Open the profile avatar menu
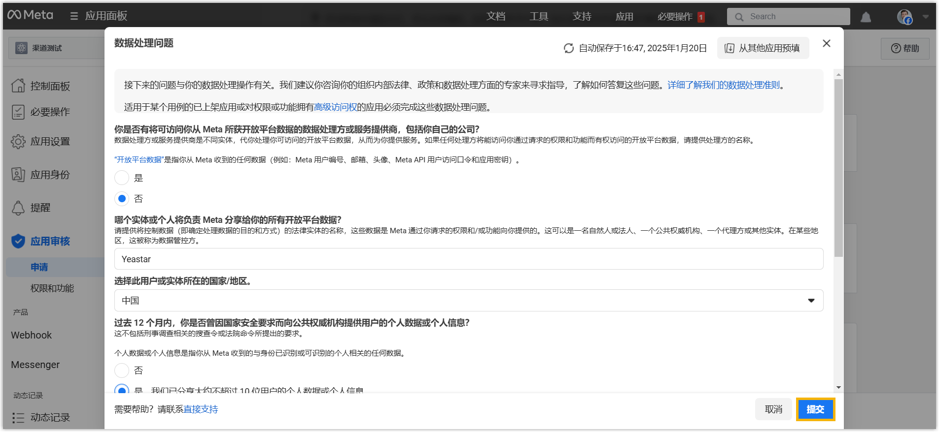Viewport: 939px width, 432px height. (x=904, y=17)
